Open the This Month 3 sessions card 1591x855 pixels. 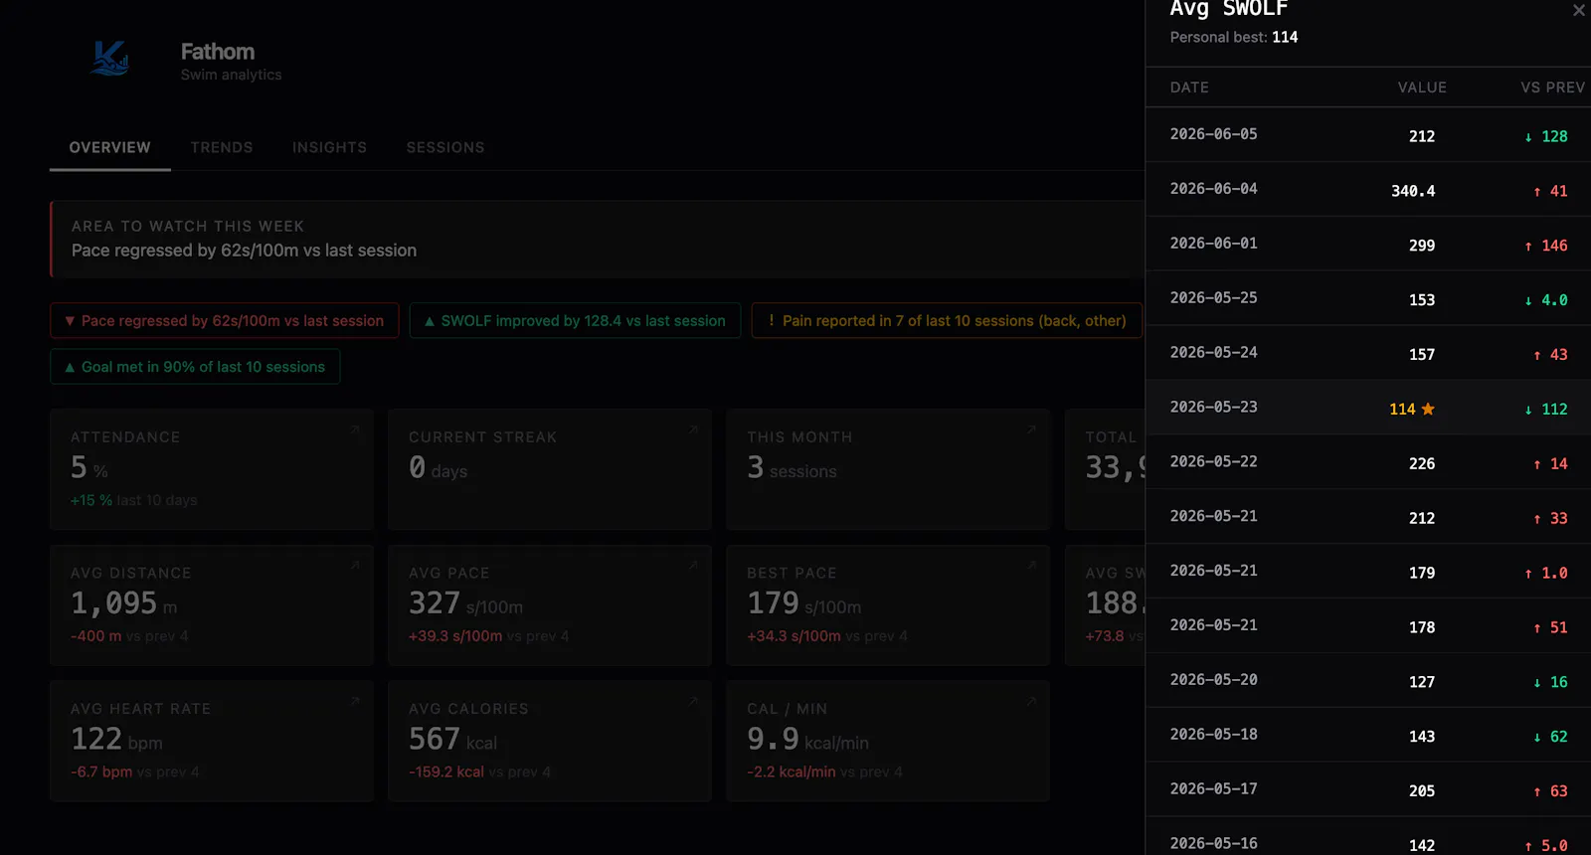coord(888,469)
